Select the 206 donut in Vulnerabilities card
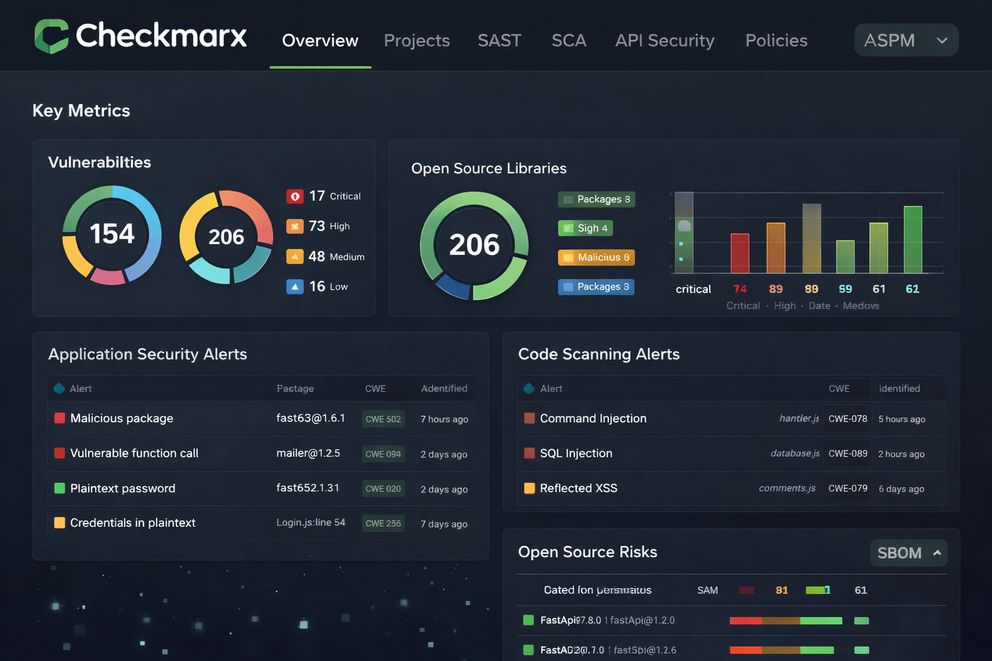Viewport: 992px width, 661px height. pos(226,237)
